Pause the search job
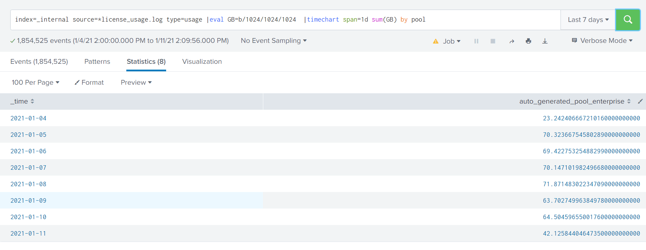646x250 pixels. coord(476,41)
